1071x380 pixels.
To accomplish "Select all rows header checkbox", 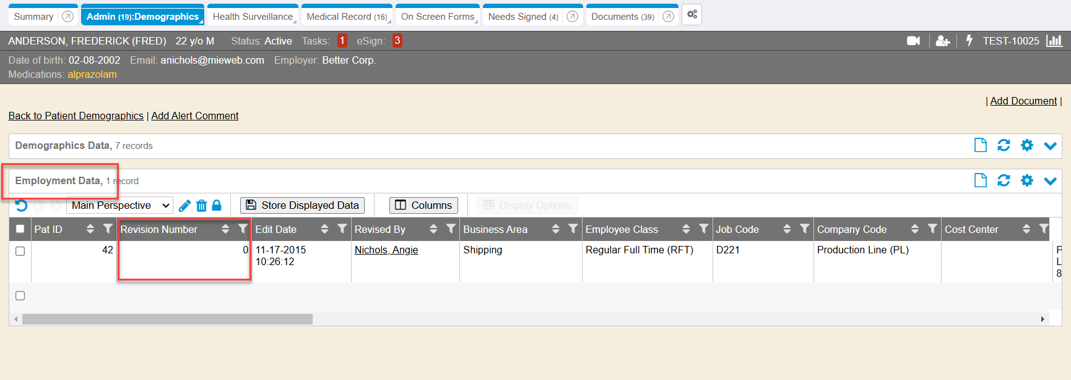I will click(20, 229).
